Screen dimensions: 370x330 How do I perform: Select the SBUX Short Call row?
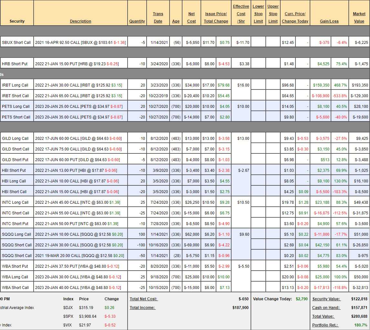pyautogui.click(x=16, y=43)
